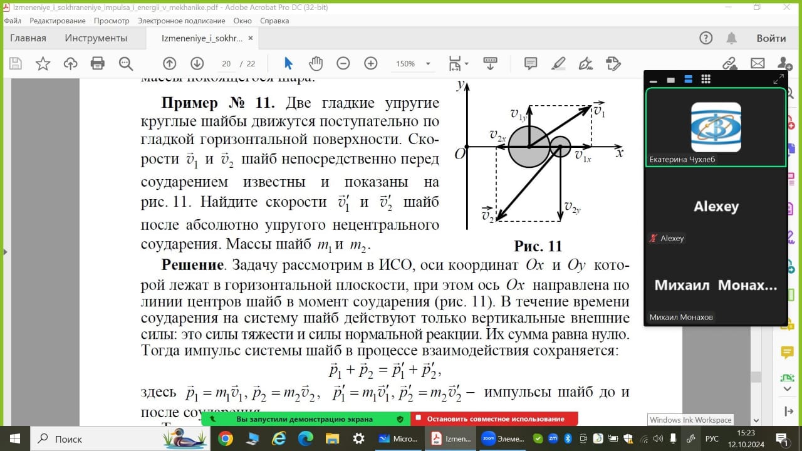Select the Hand pan tool
802x451 pixels.
pyautogui.click(x=315, y=63)
